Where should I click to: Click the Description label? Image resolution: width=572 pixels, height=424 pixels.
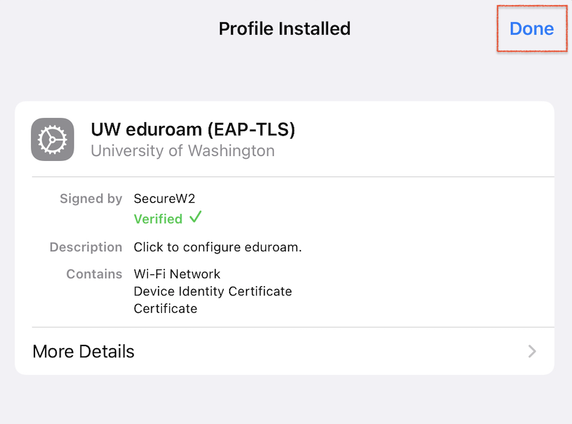click(x=86, y=248)
